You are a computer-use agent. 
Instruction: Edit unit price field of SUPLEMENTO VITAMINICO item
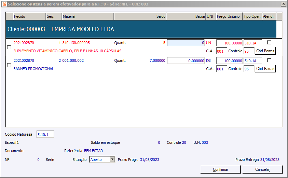(x=230, y=43)
